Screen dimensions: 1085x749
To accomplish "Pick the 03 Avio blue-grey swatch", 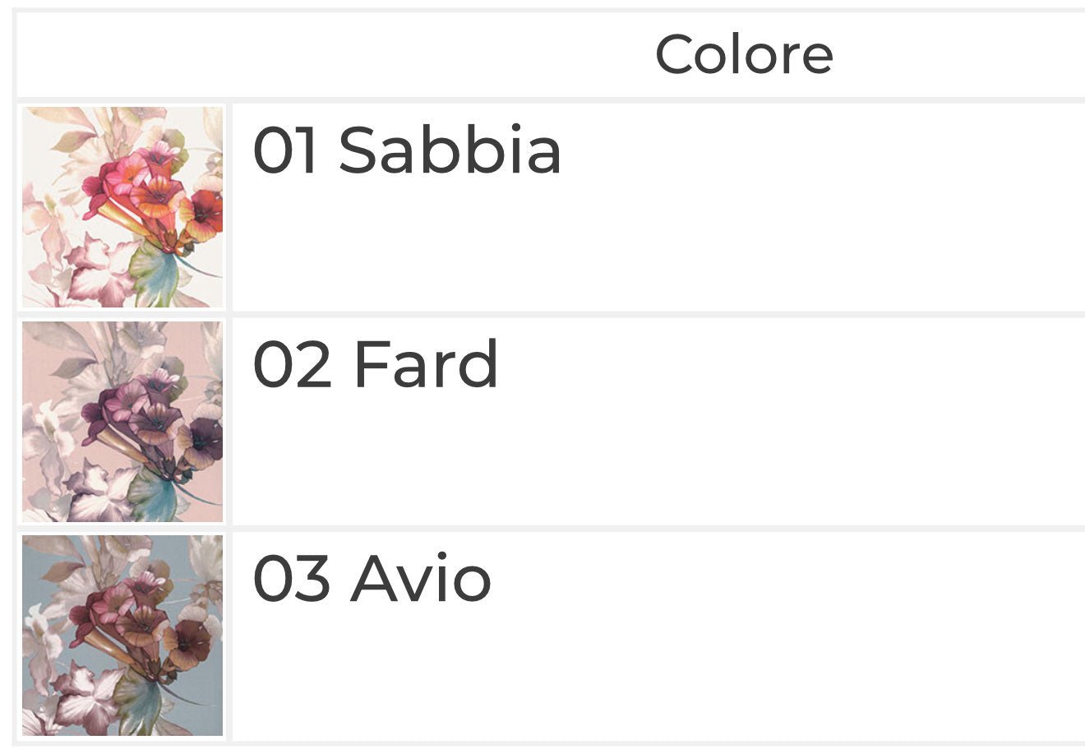I will coord(122,636).
